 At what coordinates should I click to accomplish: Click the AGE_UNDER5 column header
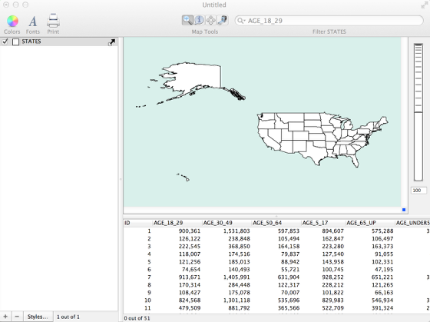coord(413,223)
